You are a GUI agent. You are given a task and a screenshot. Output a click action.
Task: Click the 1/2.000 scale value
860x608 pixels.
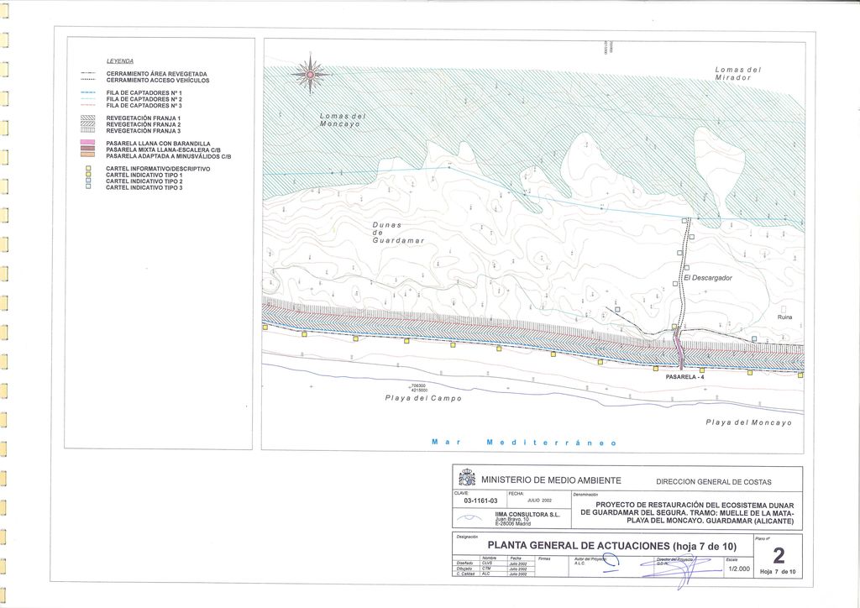tap(737, 569)
